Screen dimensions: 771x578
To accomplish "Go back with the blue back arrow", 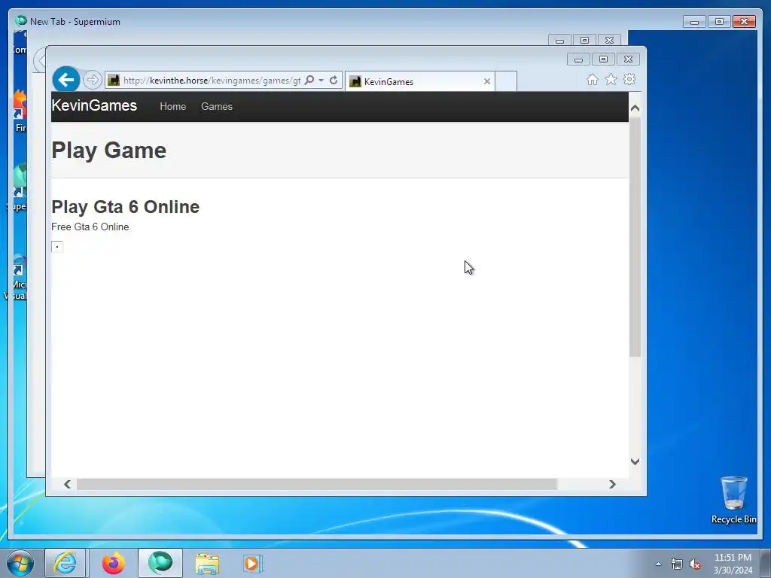I will point(66,80).
